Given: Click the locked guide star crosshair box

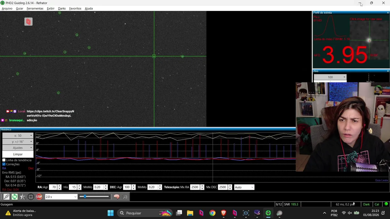Looking at the screenshot, I should pos(154,56).
